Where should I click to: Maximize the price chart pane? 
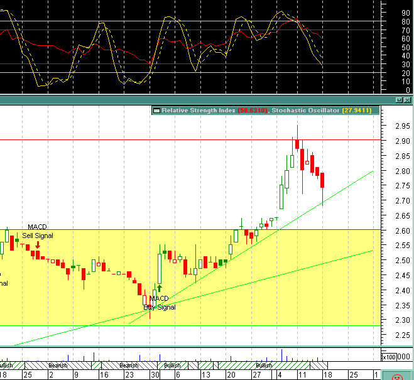[398, 100]
